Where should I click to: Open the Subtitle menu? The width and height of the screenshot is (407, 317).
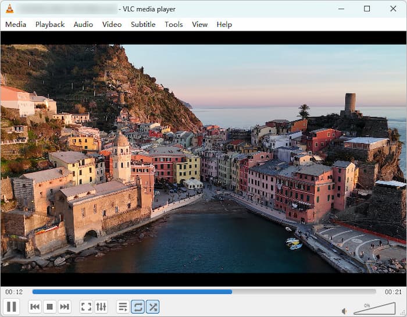click(x=143, y=24)
